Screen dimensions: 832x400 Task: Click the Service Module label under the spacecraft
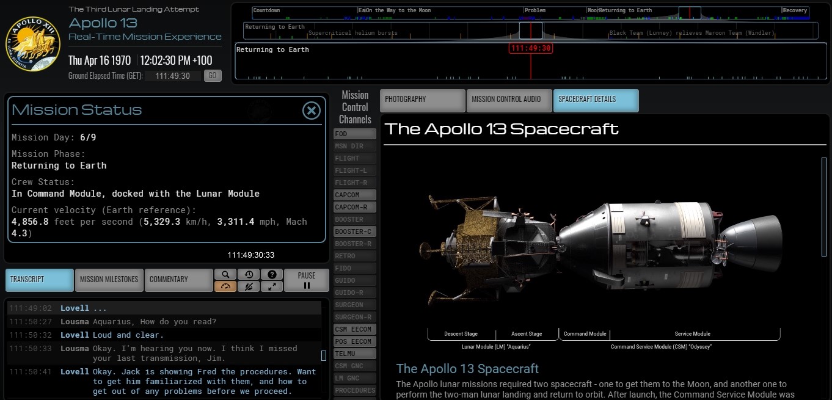point(692,334)
